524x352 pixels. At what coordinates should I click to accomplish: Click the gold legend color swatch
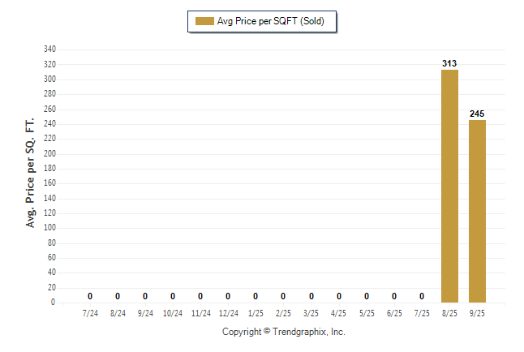tap(204, 21)
